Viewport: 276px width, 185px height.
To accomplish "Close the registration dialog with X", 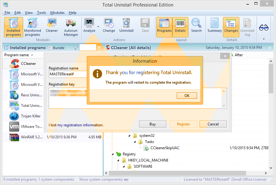I will coord(225,56).
